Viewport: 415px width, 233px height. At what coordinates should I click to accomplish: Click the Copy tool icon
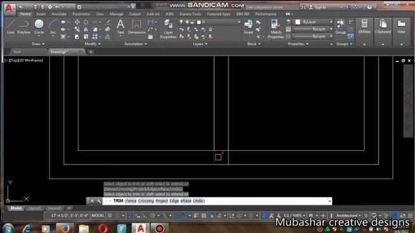tap(77, 29)
